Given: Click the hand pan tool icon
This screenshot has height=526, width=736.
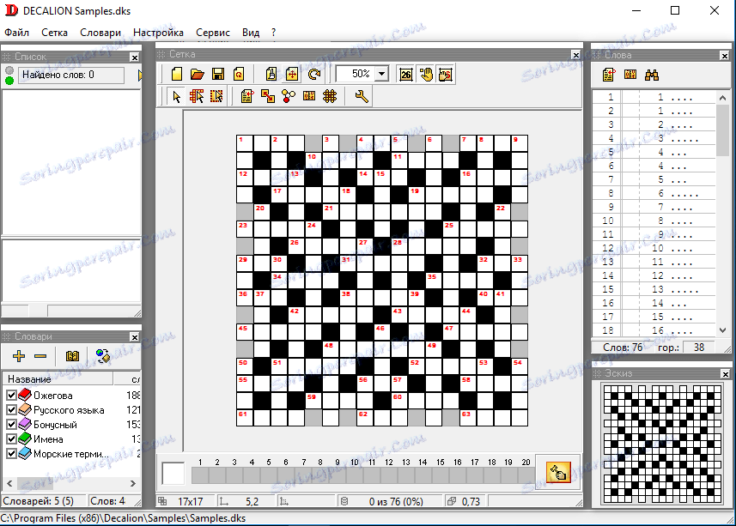Looking at the screenshot, I should (426, 75).
